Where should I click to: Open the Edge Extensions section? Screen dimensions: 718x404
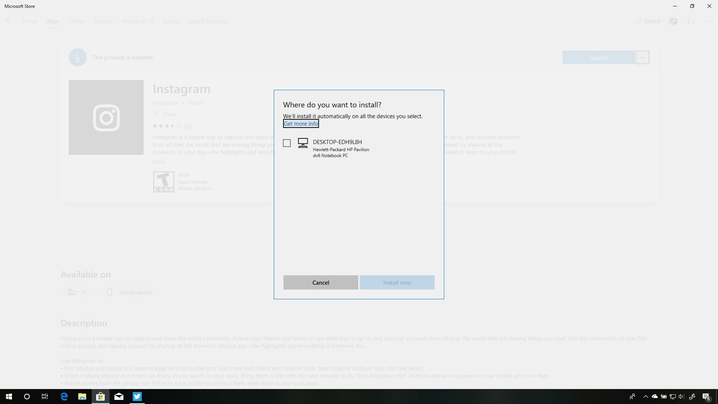pyautogui.click(x=207, y=21)
